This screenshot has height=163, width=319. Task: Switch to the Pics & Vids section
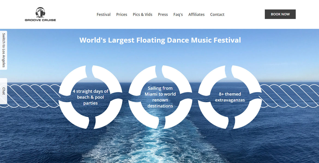(x=142, y=14)
